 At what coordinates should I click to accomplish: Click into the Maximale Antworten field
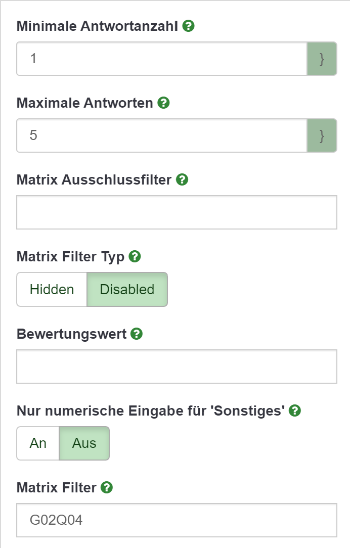162,135
